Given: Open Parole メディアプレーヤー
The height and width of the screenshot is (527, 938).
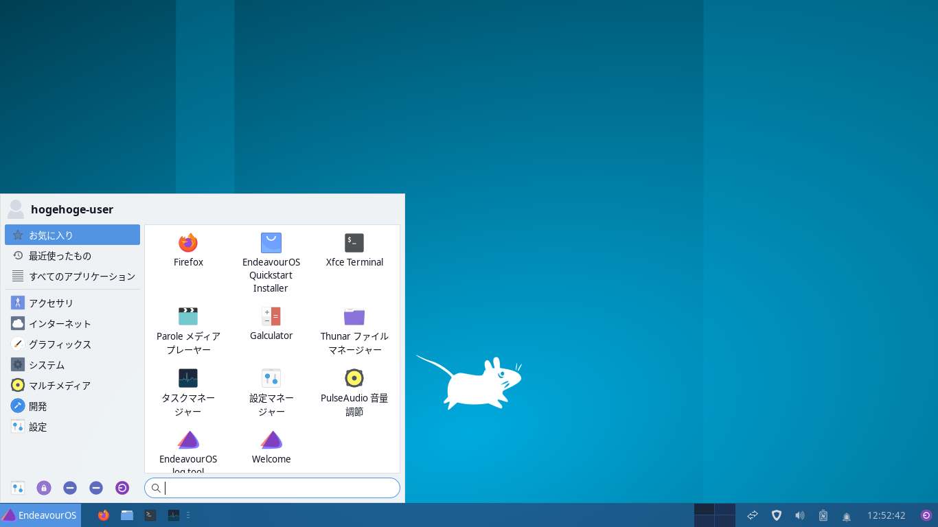Looking at the screenshot, I should pyautogui.click(x=188, y=331).
